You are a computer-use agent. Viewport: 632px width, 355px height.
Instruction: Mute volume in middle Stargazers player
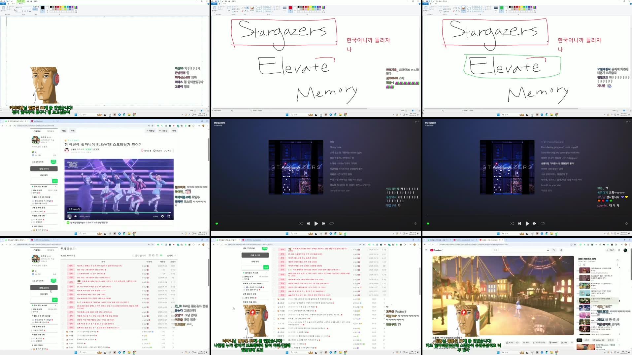pyautogui.click(x=415, y=224)
